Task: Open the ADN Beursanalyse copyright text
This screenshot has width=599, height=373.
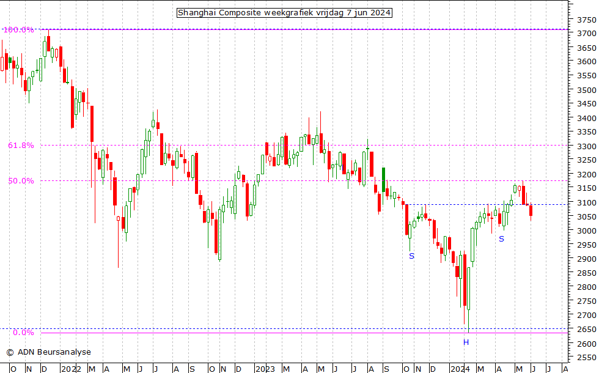Action: tap(49, 352)
